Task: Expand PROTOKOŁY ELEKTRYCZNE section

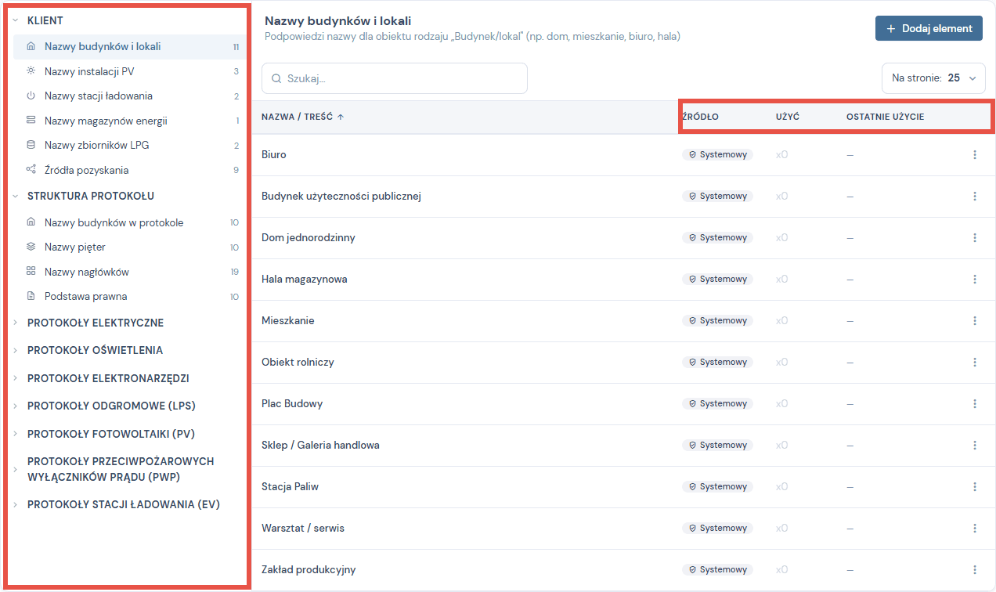Action: (15, 323)
